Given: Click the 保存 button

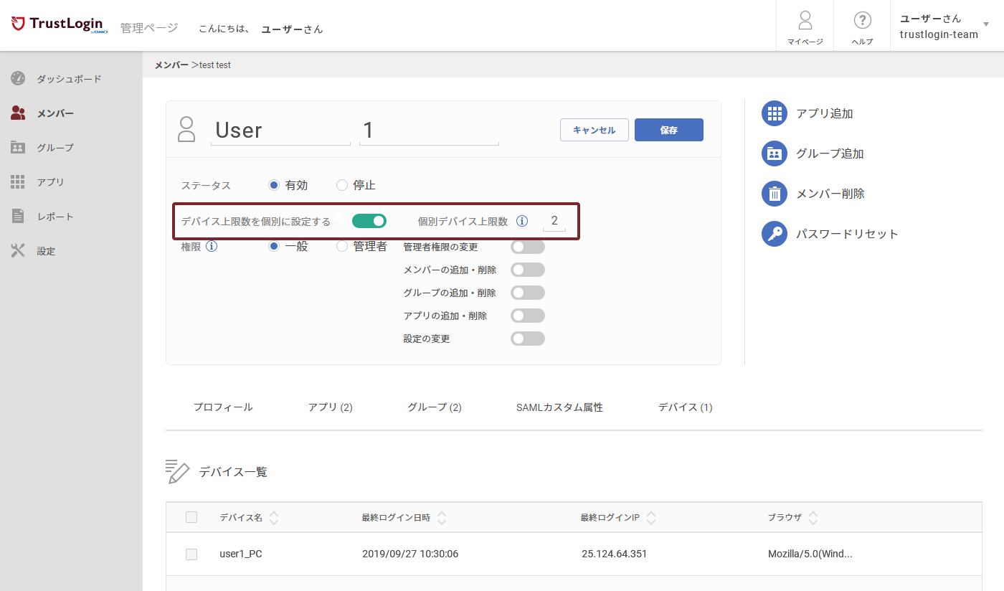Looking at the screenshot, I should (669, 130).
